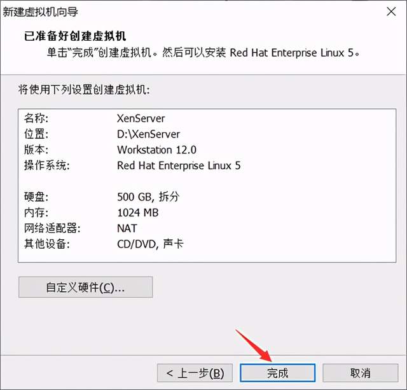
Task: Cancel the wizard using the 取消 button
Action: (361, 373)
